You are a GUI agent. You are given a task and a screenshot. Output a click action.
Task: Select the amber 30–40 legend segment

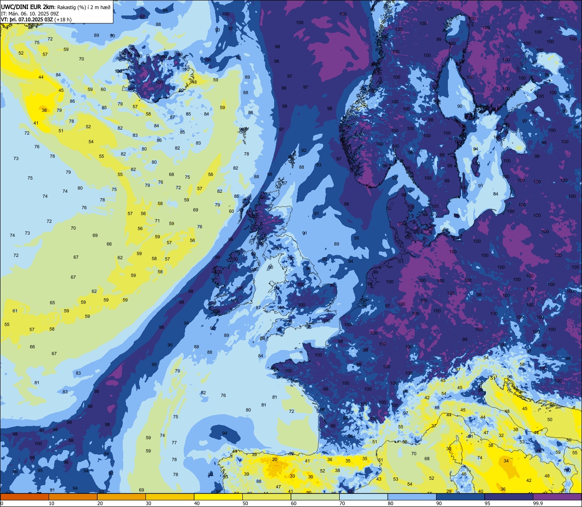(170, 497)
